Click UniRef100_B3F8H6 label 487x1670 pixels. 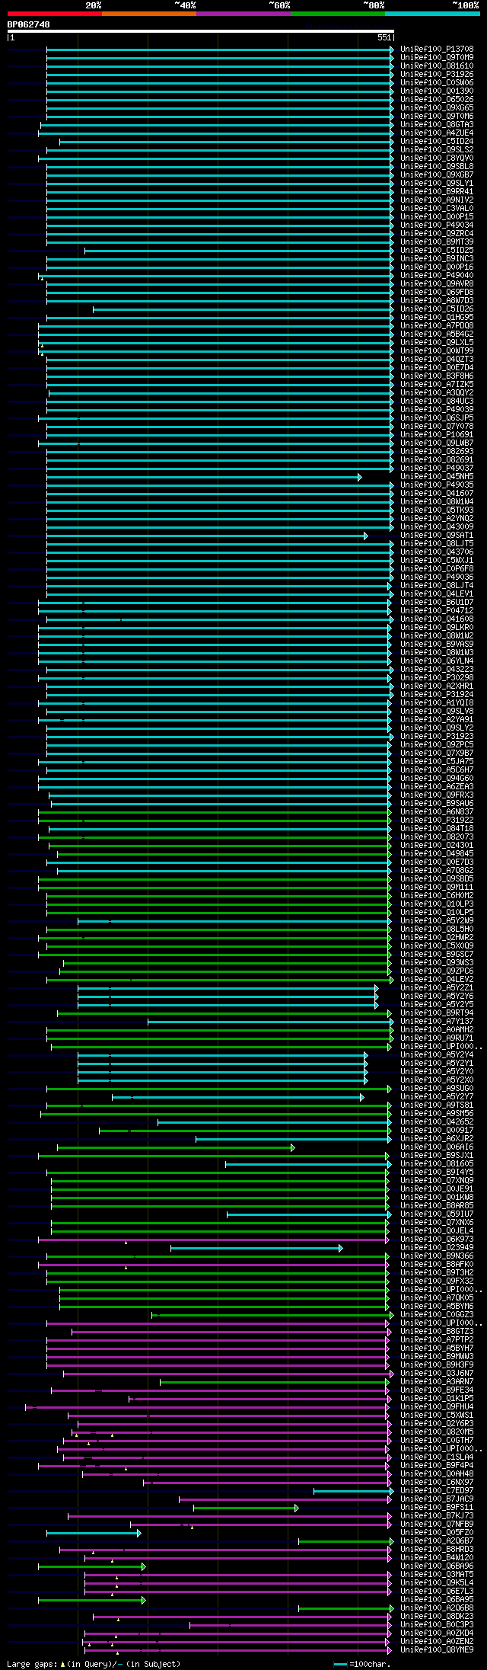(437, 376)
